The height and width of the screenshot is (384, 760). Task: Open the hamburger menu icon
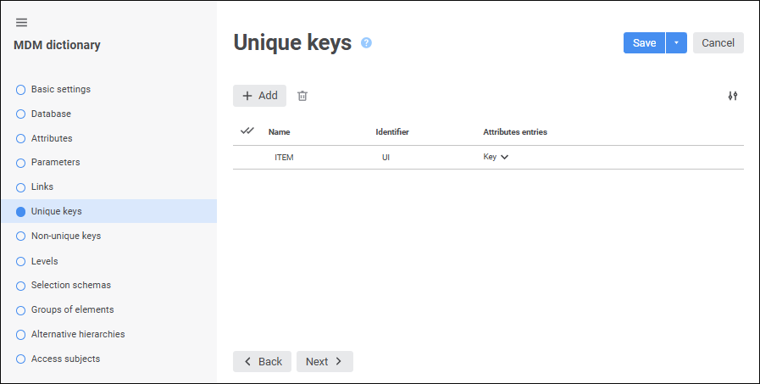21,23
